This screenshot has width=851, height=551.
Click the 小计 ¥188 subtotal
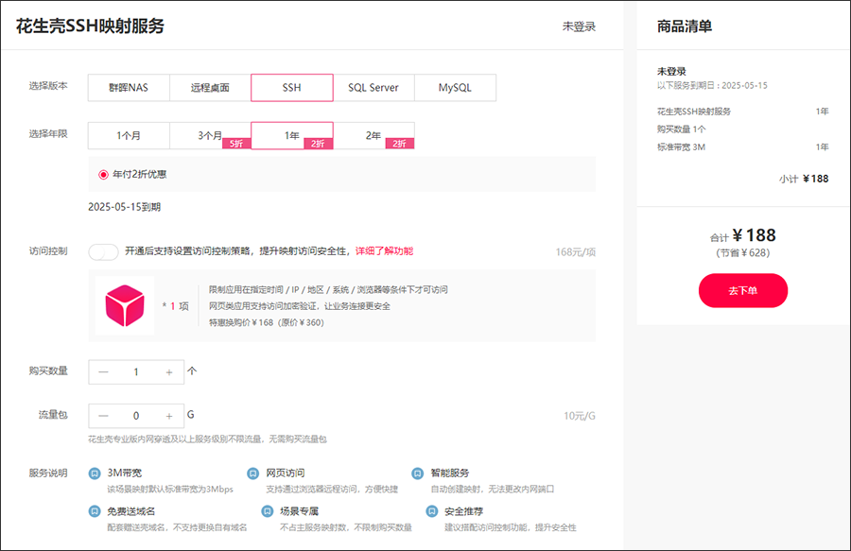[x=804, y=179]
